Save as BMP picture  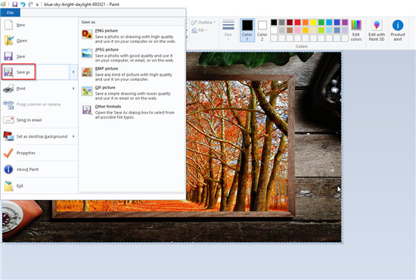coord(132,73)
